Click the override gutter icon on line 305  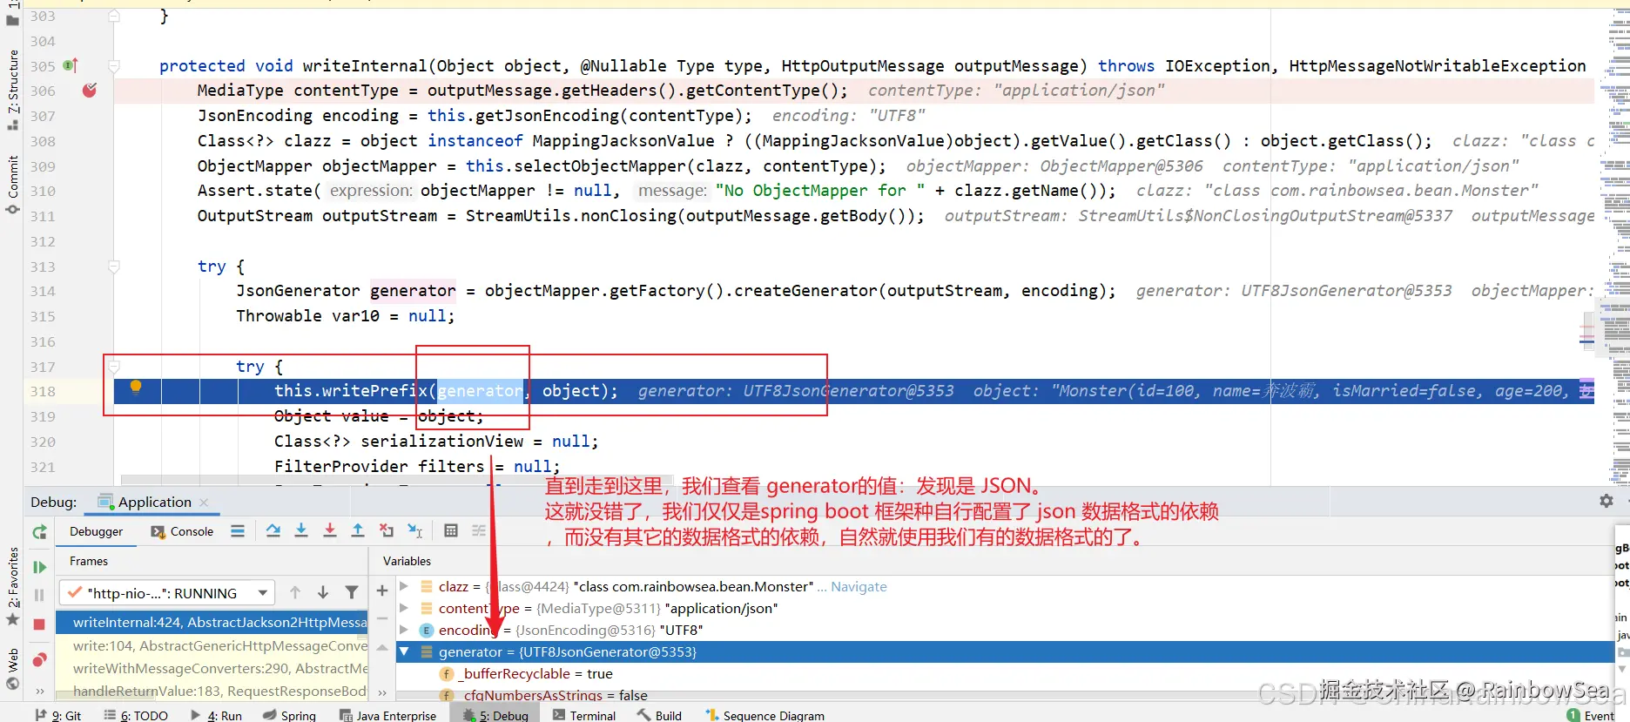tap(71, 65)
